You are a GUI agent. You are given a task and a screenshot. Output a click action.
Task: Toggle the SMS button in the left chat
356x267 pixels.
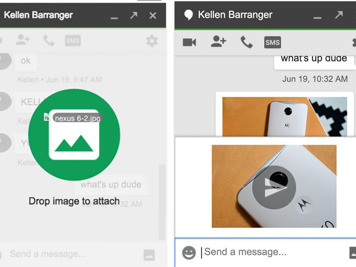[x=73, y=41]
